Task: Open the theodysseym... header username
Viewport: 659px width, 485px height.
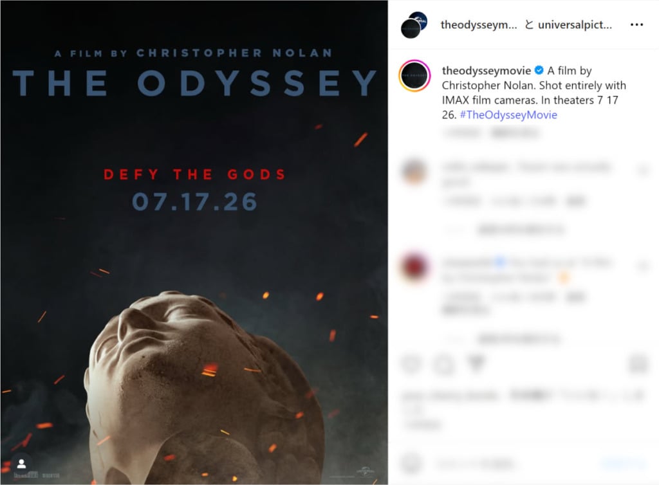Action: 479,25
